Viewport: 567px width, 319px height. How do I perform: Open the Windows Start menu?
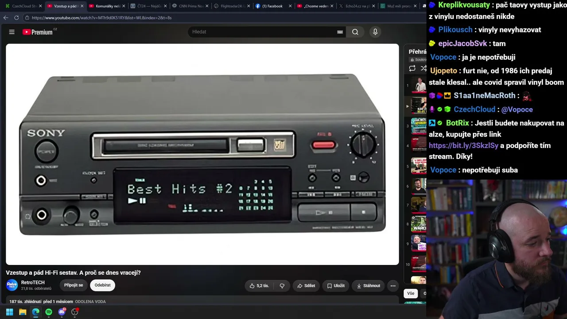pos(9,312)
